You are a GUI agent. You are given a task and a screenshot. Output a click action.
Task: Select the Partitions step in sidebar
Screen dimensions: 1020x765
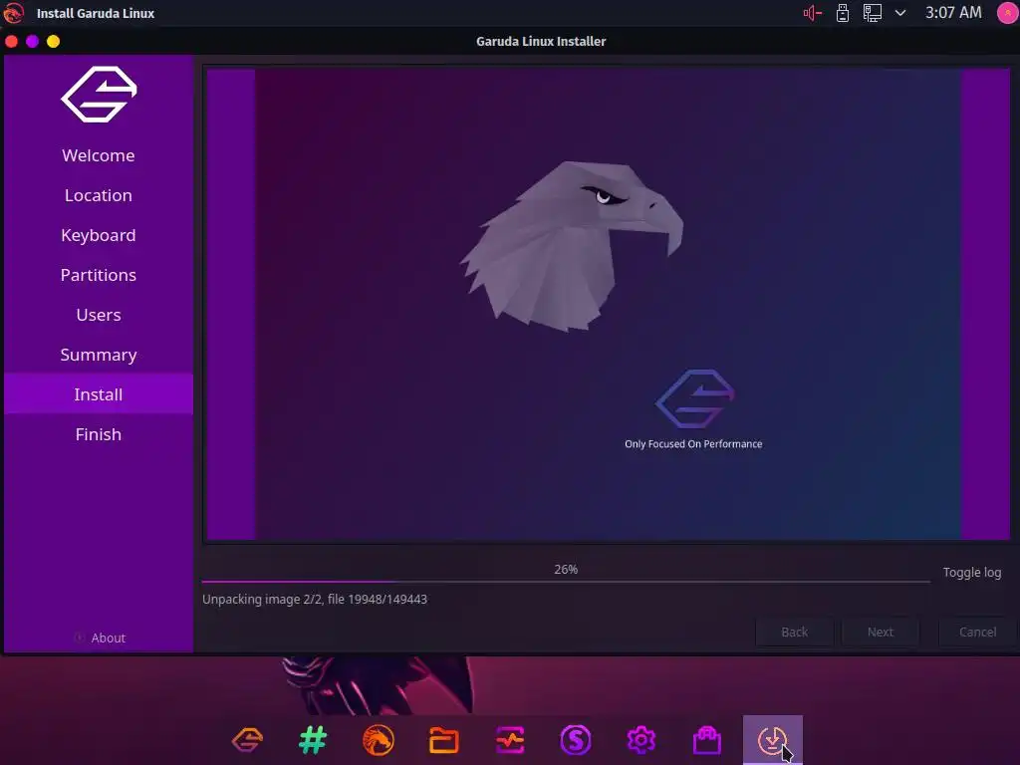(99, 275)
